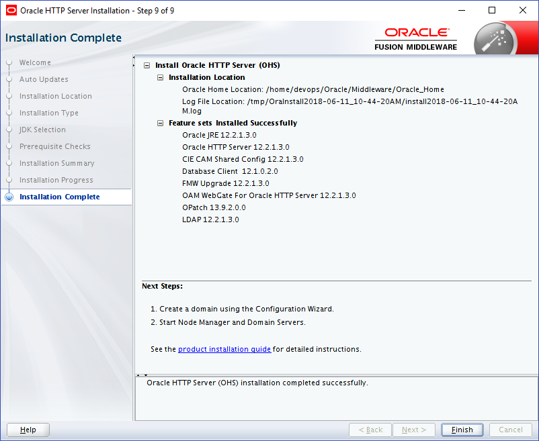Select the Log File Location line
Viewport: 539px width, 441px height.
point(350,106)
